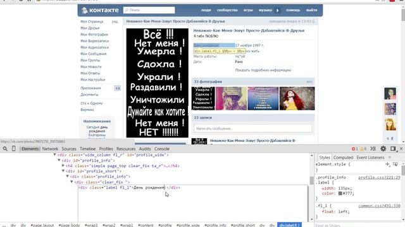Click Показать подробную информацию link

(263, 70)
